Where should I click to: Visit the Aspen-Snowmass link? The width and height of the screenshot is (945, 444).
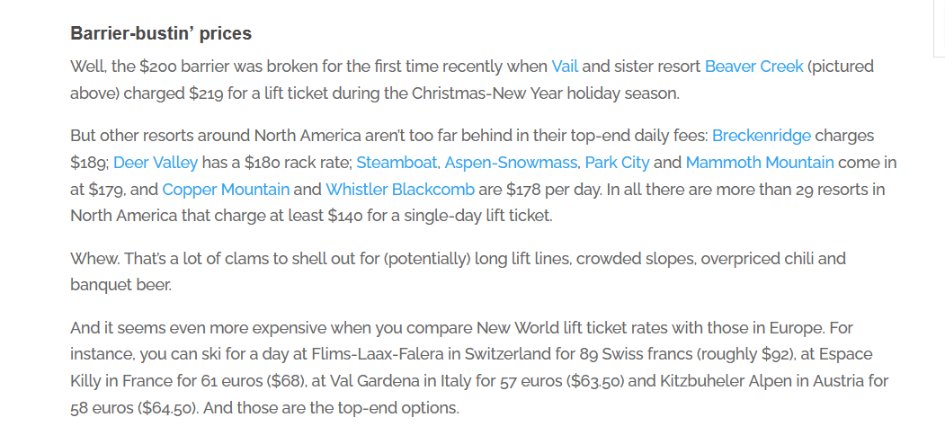point(511,163)
